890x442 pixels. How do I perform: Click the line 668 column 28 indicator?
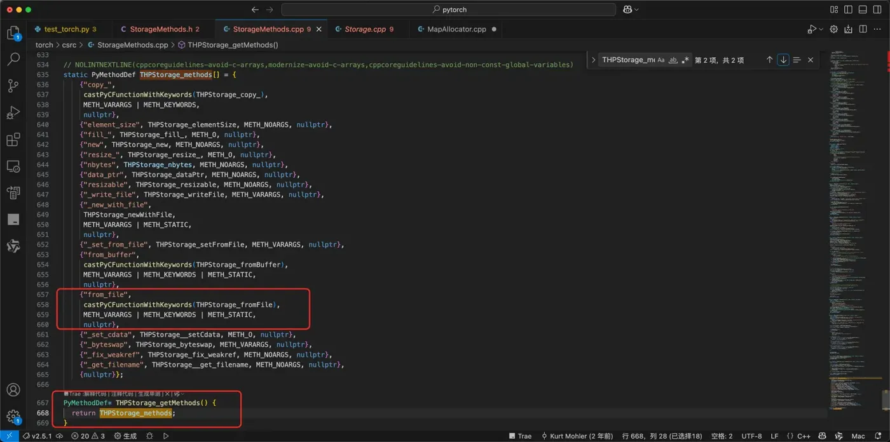[662, 436]
